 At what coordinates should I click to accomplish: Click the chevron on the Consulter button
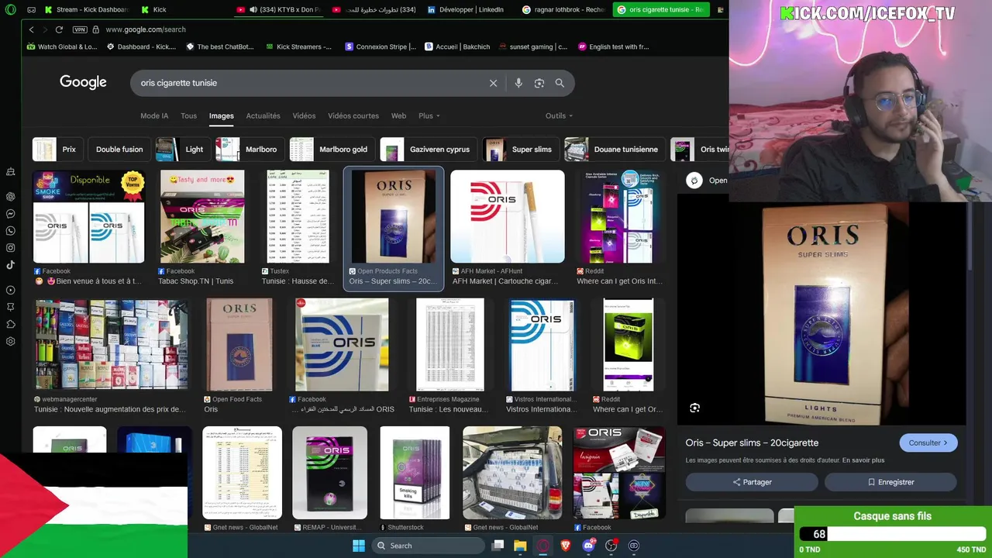[x=945, y=443]
